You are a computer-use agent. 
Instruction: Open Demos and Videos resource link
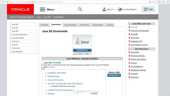(x=138, y=59)
